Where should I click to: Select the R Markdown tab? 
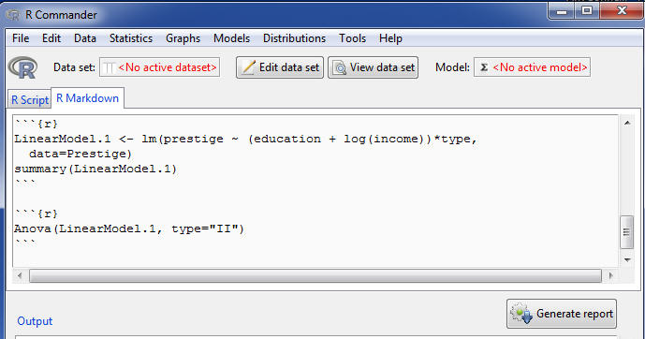coord(88,98)
